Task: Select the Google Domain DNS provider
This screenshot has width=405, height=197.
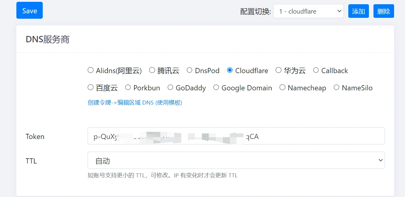Action: tap(216, 87)
